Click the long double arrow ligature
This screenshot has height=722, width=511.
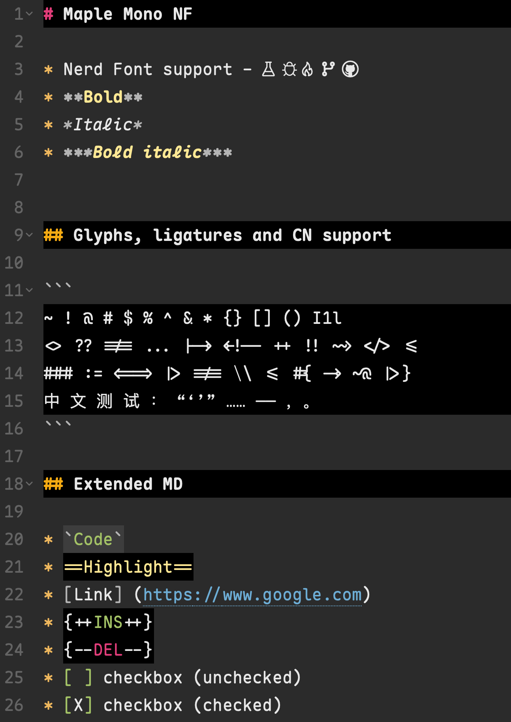(133, 373)
